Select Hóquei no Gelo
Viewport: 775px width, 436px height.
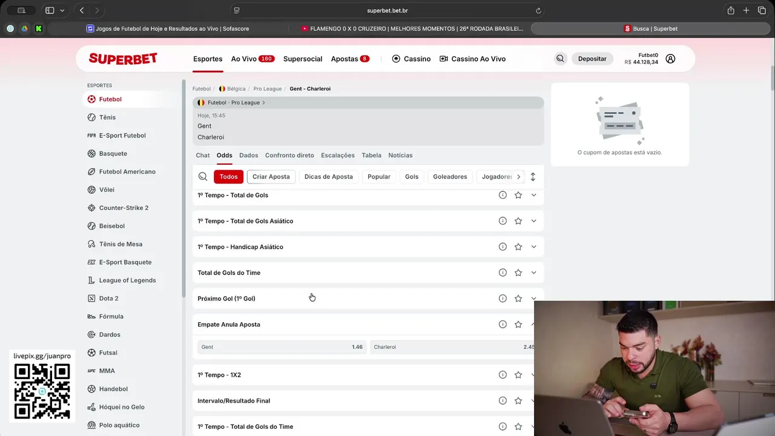[116, 407]
